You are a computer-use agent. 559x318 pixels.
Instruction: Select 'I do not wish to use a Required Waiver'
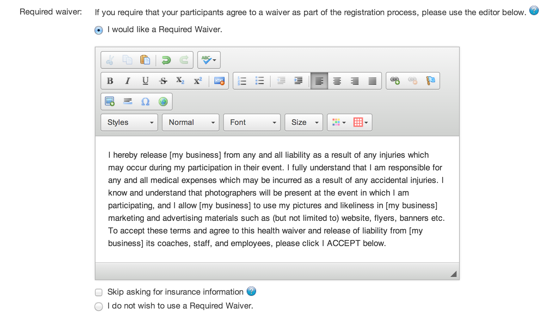click(99, 306)
